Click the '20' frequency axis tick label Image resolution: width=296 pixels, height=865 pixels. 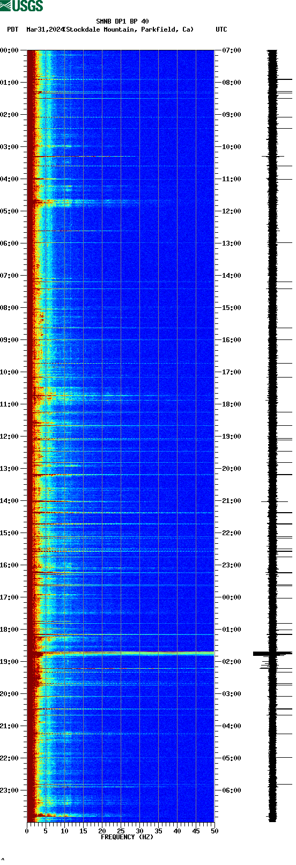click(x=102, y=831)
